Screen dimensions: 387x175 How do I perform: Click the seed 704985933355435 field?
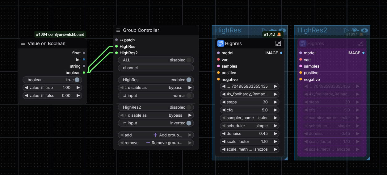click(x=250, y=86)
